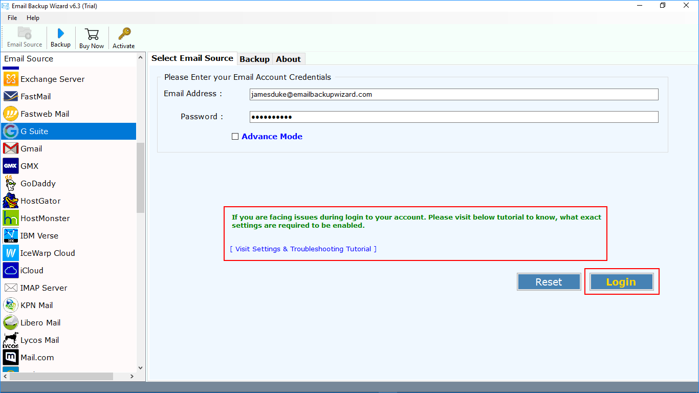
Task: Click the vertical scrollbar thumb in source list
Action: tap(141, 178)
